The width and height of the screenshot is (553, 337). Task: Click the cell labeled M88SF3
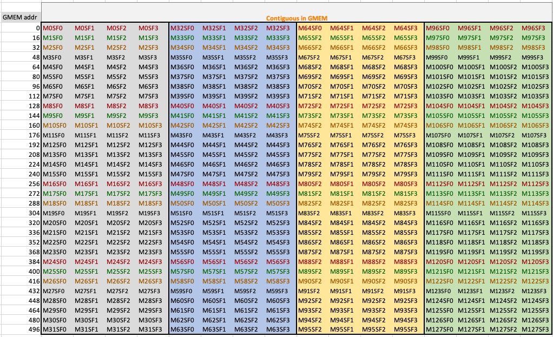405,262
